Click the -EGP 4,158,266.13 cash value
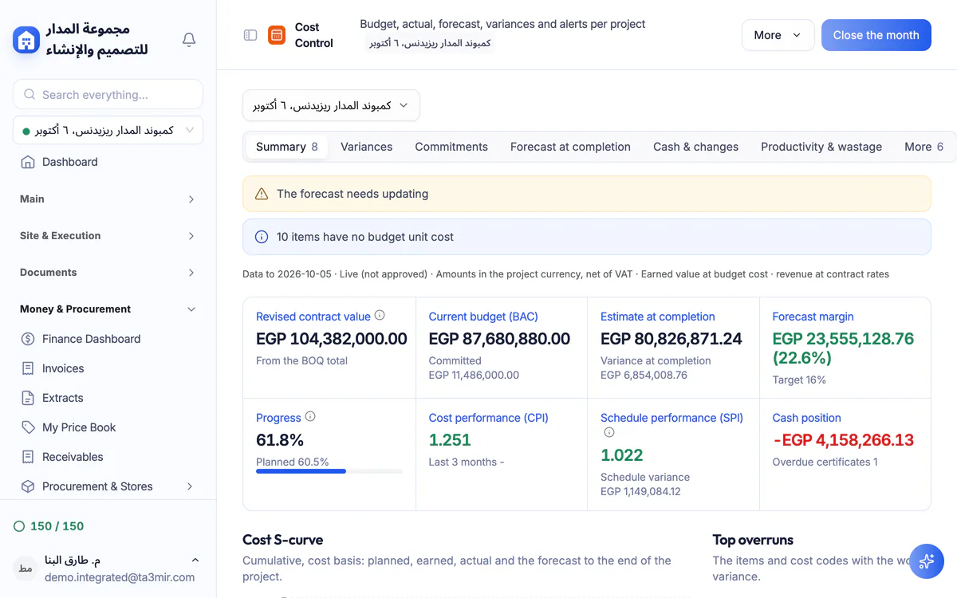This screenshot has height=598, width=957. [843, 440]
